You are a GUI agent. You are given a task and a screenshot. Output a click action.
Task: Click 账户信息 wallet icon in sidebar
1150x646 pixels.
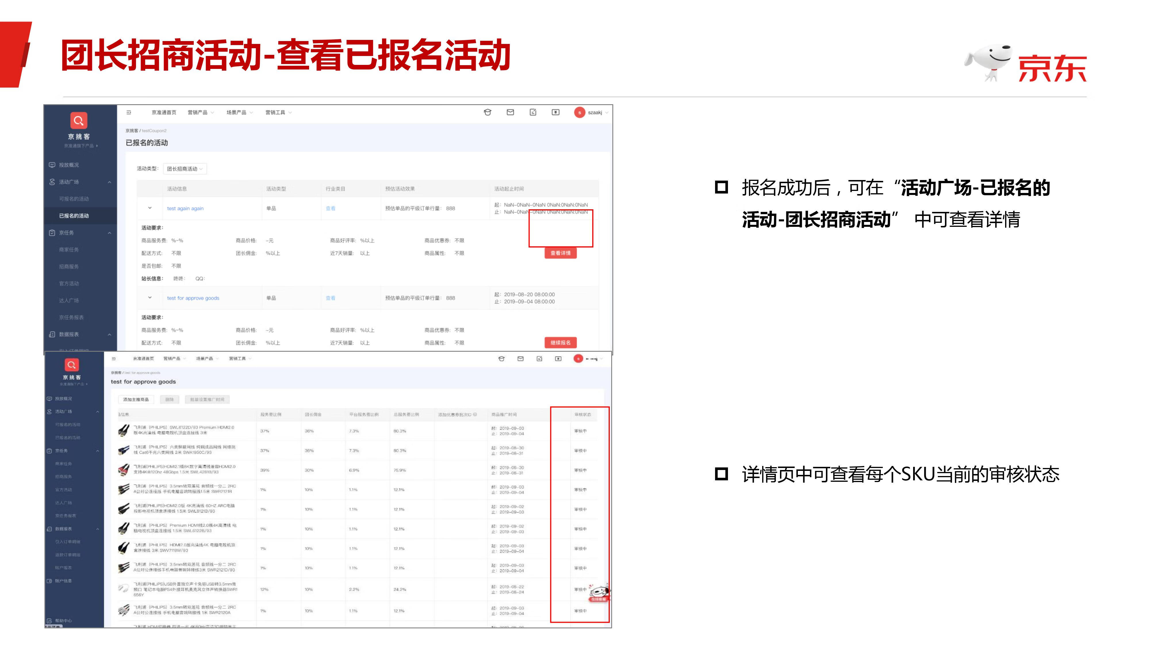click(49, 581)
